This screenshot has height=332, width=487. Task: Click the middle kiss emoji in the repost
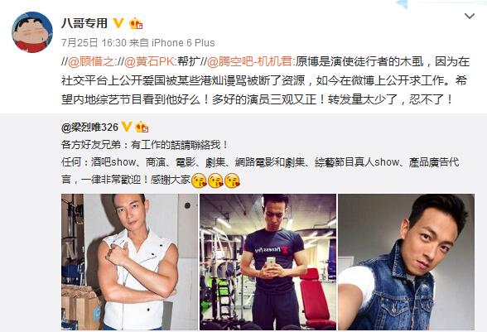tap(215, 180)
